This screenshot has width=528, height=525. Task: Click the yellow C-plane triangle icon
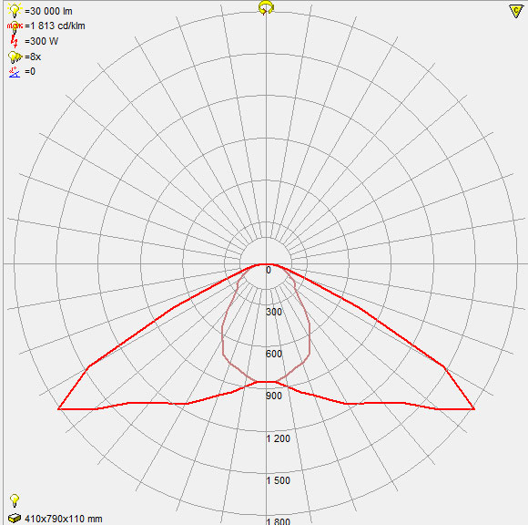(515, 11)
